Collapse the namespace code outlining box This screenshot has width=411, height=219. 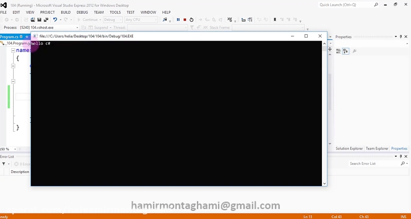point(13,51)
